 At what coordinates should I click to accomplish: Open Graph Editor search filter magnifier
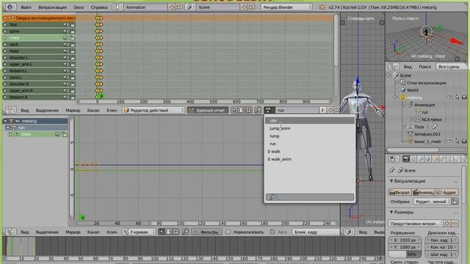185,232
